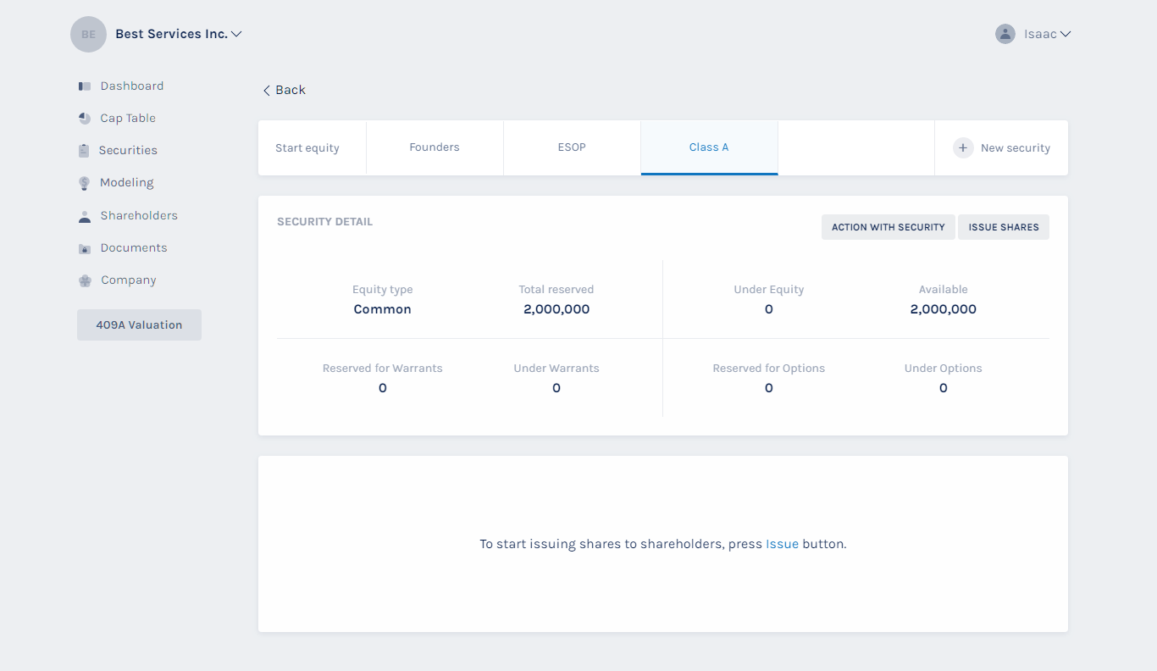This screenshot has width=1157, height=671.
Task: Click the Best Services Inc. company name
Action: (x=171, y=35)
